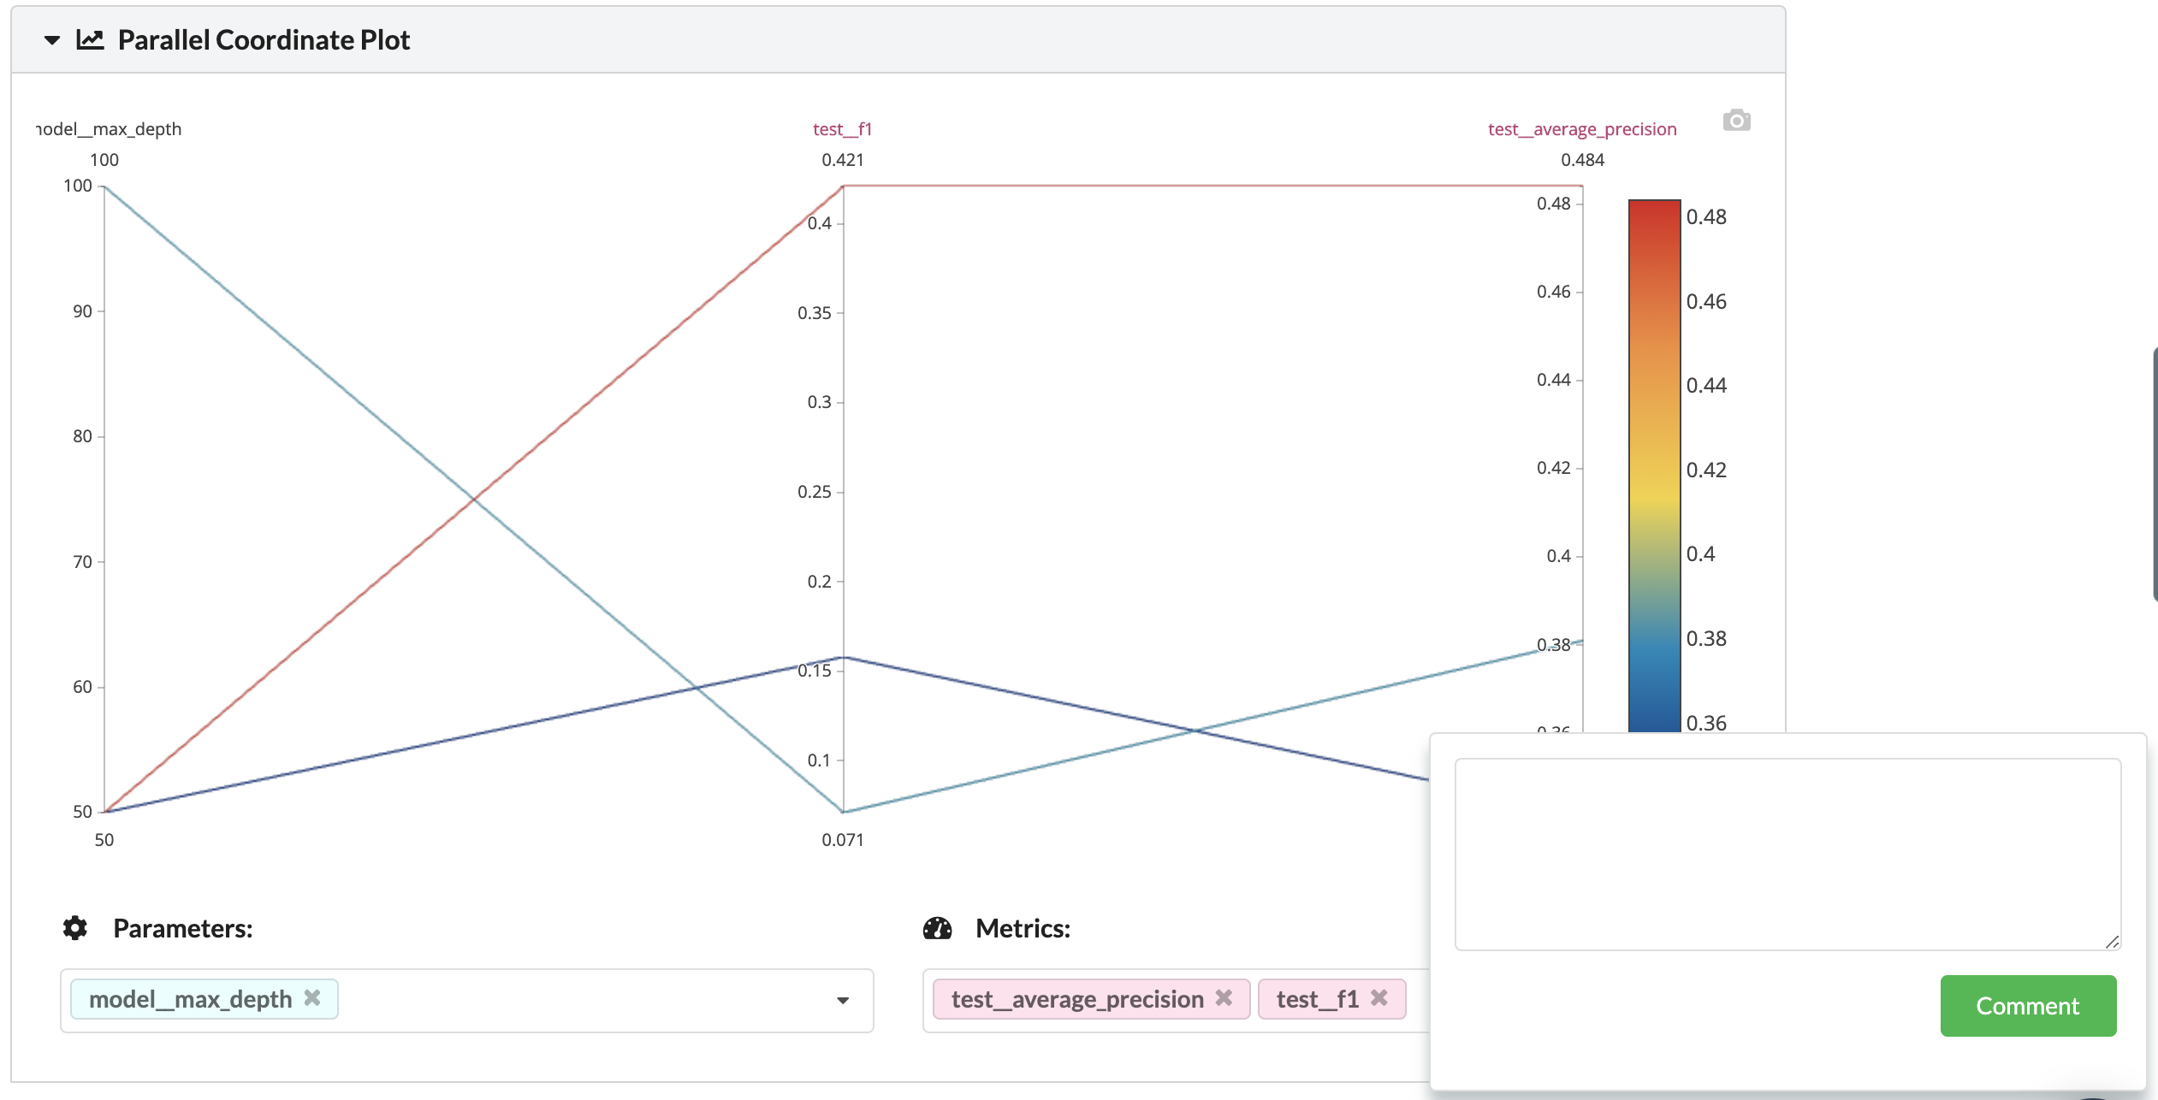Click the color scale bar
2158x1100 pixels.
pyautogui.click(x=1654, y=462)
